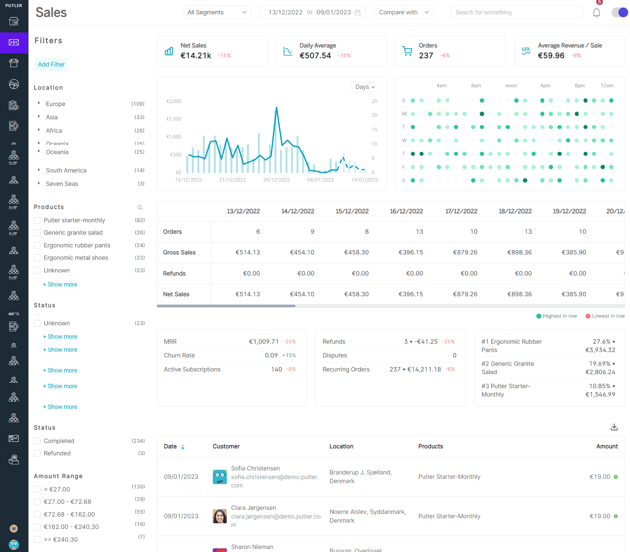
Task: Open the Subscriptions icon below Transactions
Action: point(14,126)
